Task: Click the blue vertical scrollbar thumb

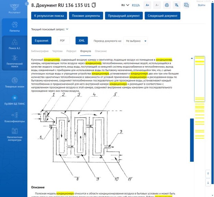Action: (x=192, y=140)
